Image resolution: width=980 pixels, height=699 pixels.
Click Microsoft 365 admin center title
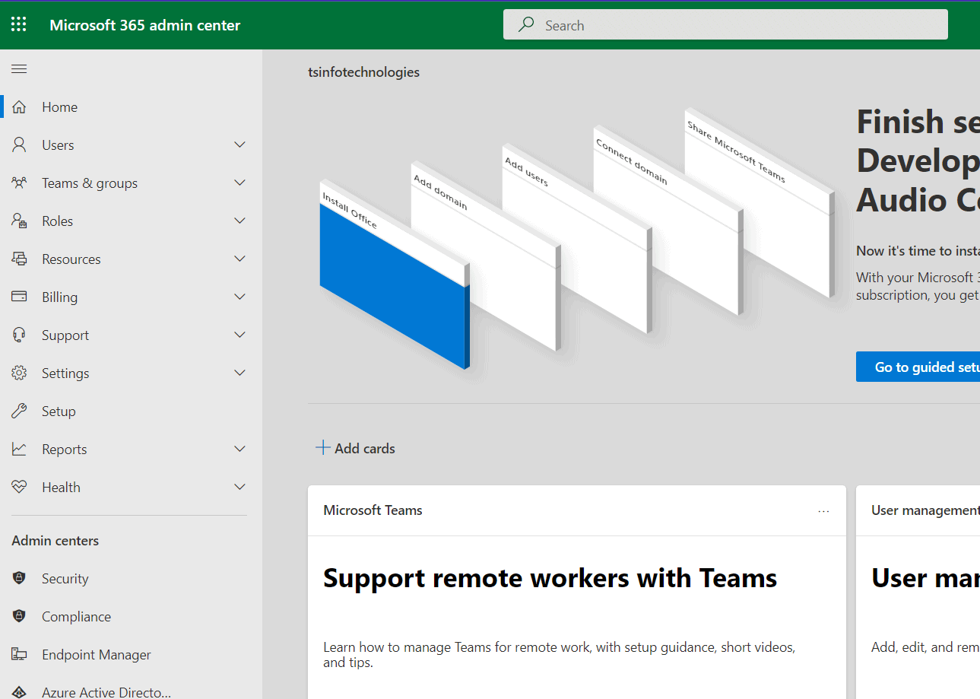(144, 25)
